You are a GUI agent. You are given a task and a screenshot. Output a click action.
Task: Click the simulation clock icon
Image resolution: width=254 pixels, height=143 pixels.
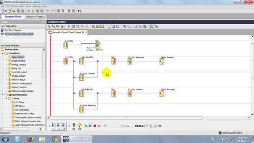click(x=147, y=126)
